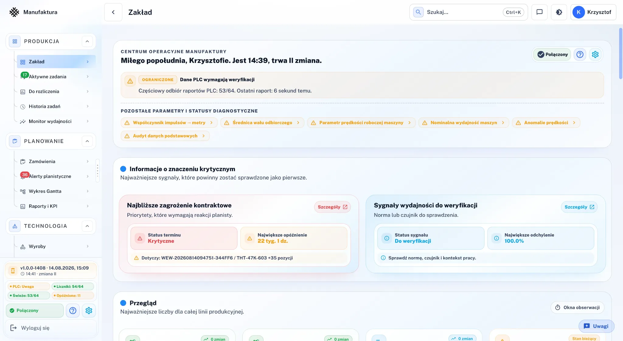Image resolution: width=623 pixels, height=341 pixels.
Task: Open help icon in sidebar footer
Action: [x=73, y=310]
